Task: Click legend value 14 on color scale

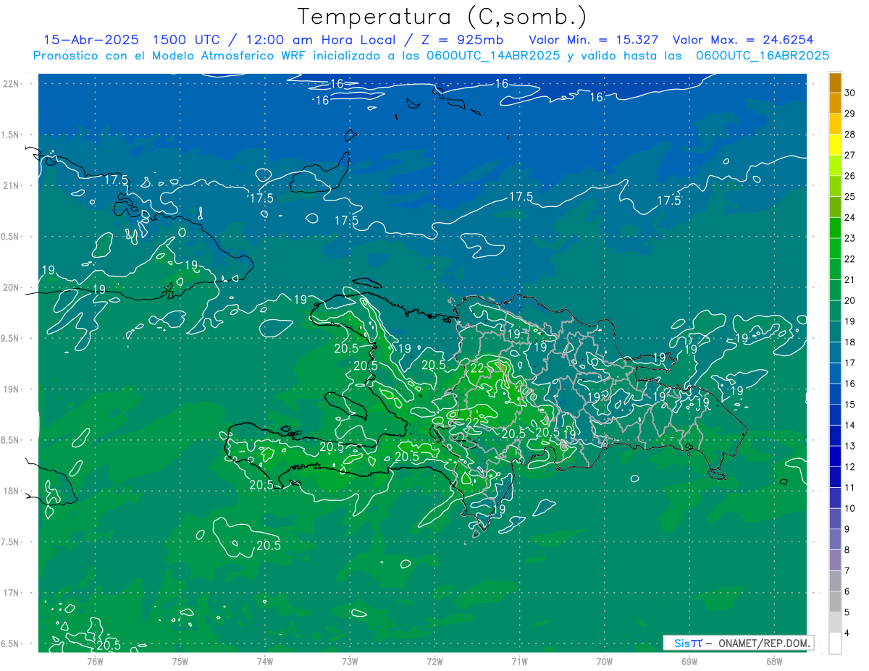Action: coord(850,425)
